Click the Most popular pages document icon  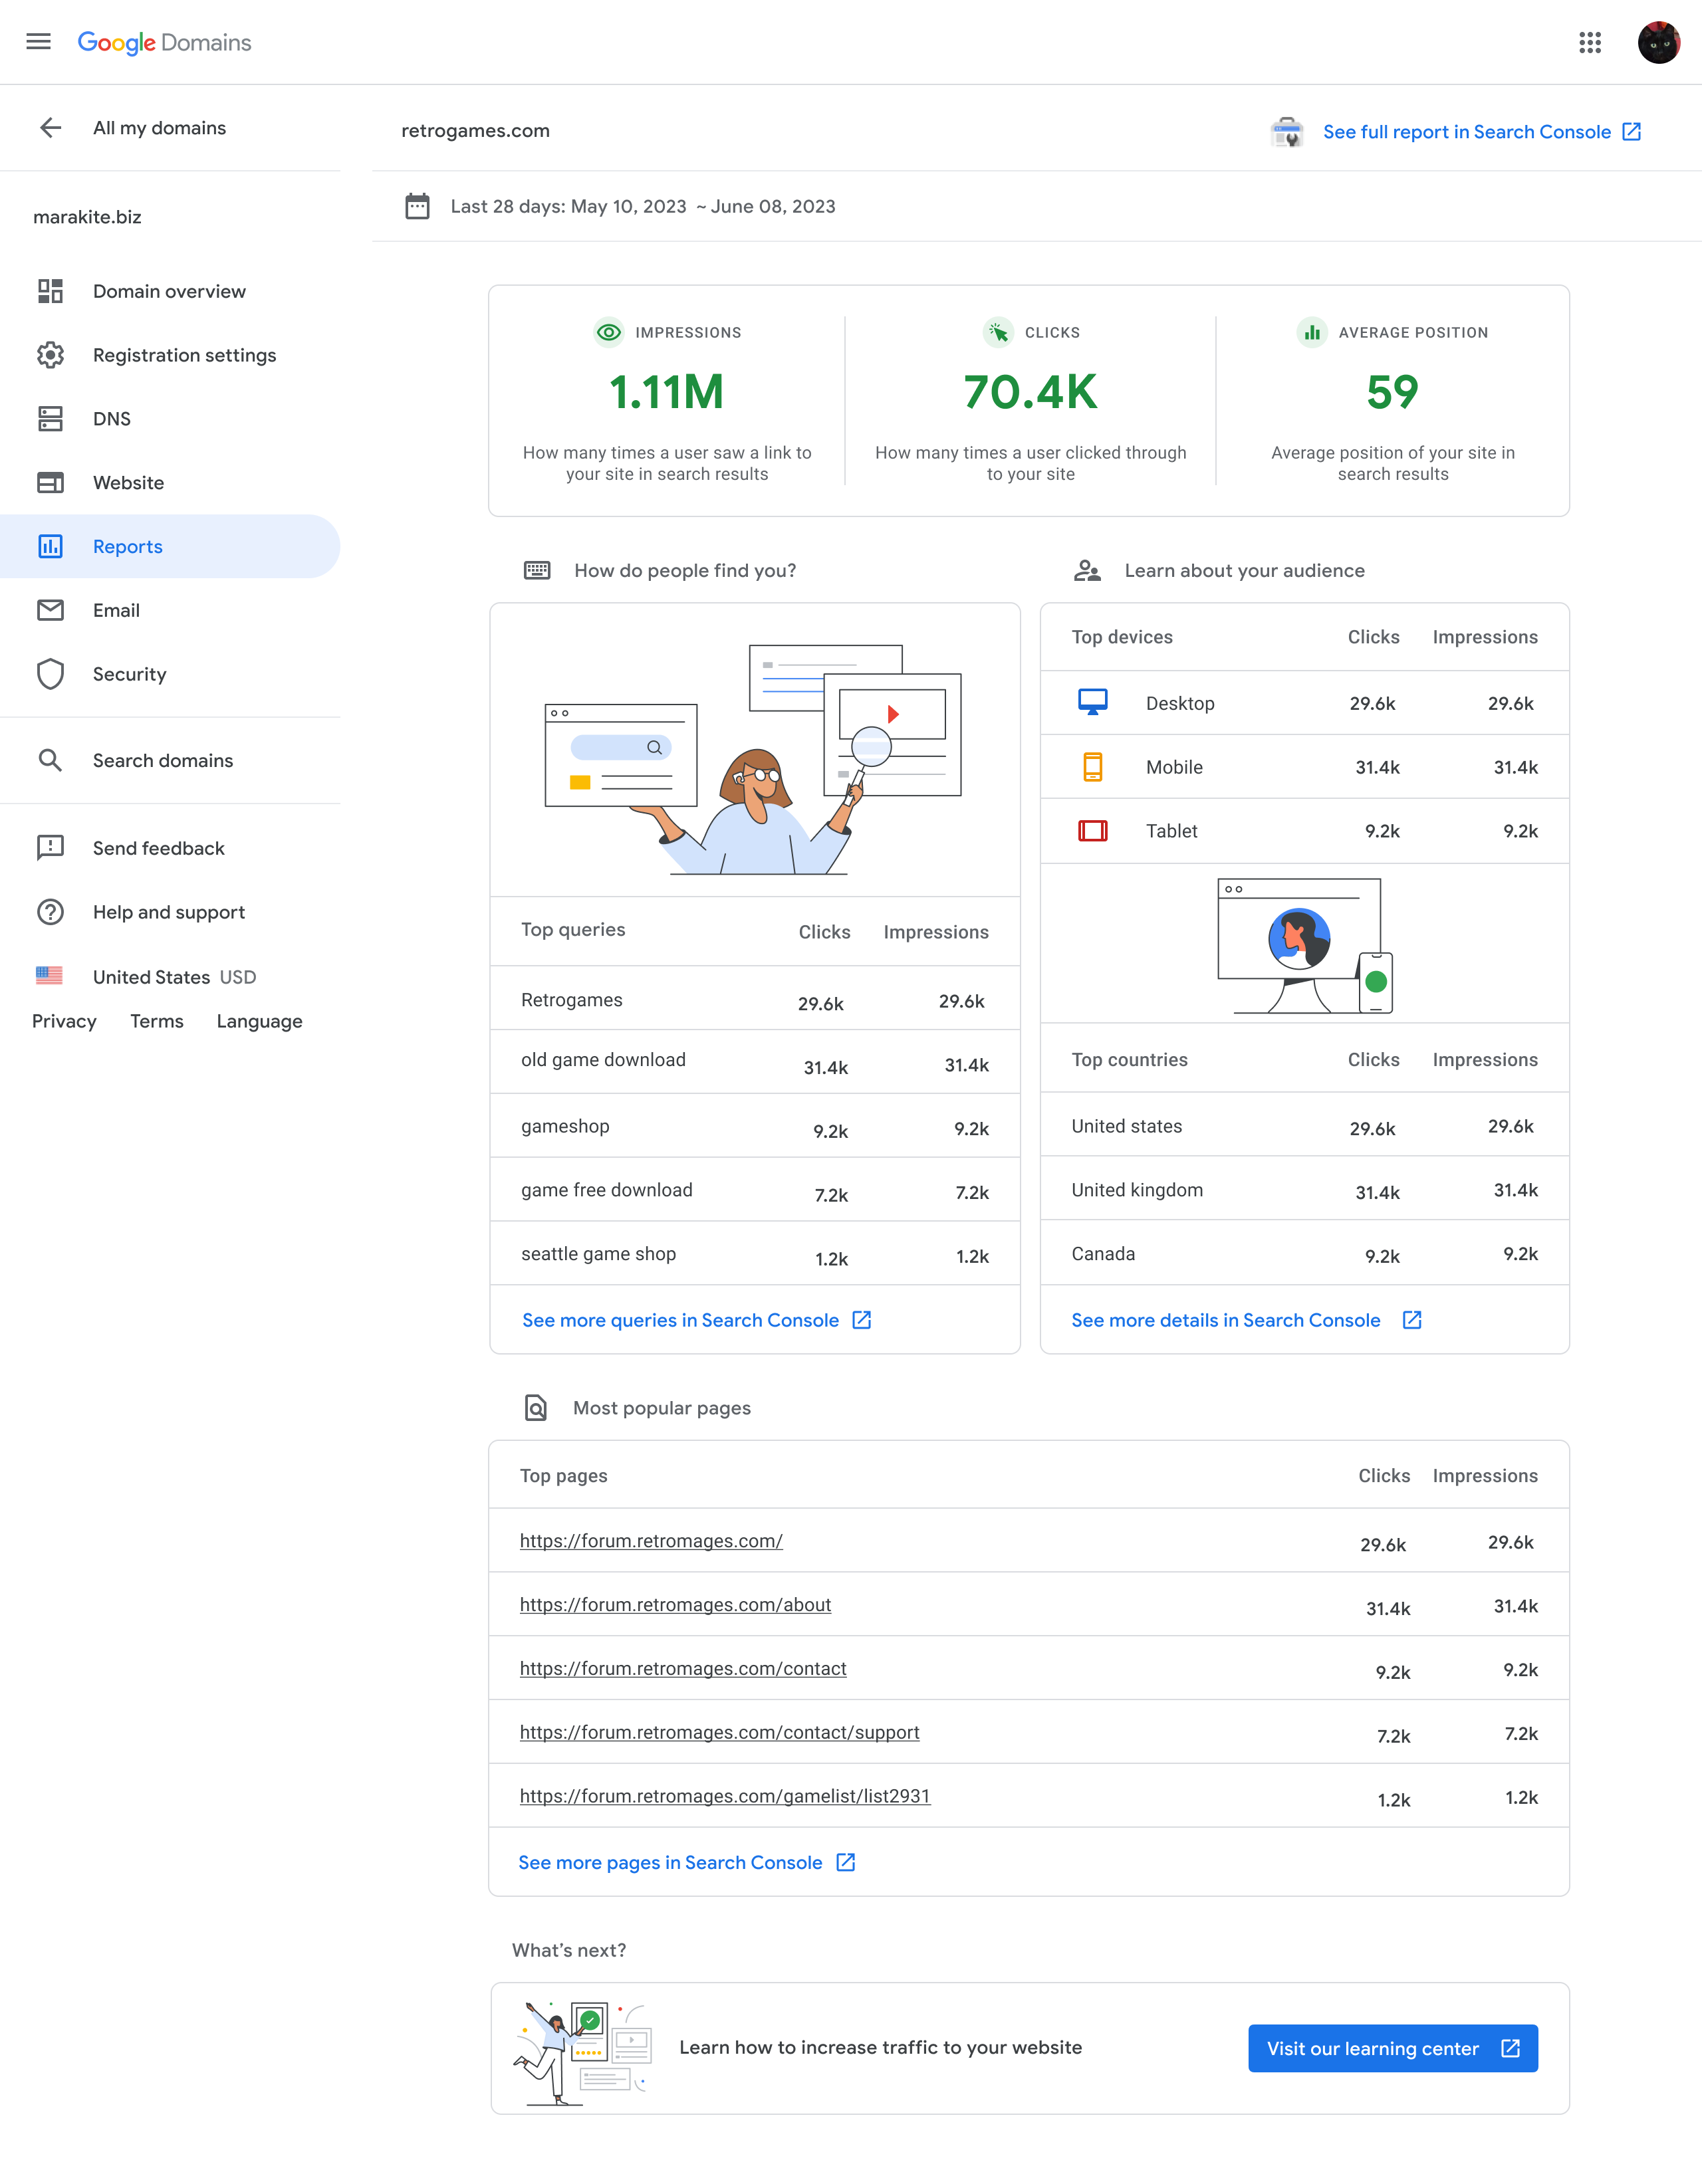[537, 1408]
